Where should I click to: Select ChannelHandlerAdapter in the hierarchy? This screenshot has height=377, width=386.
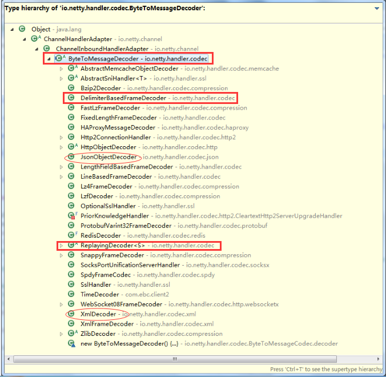pyautogui.click(x=103, y=39)
